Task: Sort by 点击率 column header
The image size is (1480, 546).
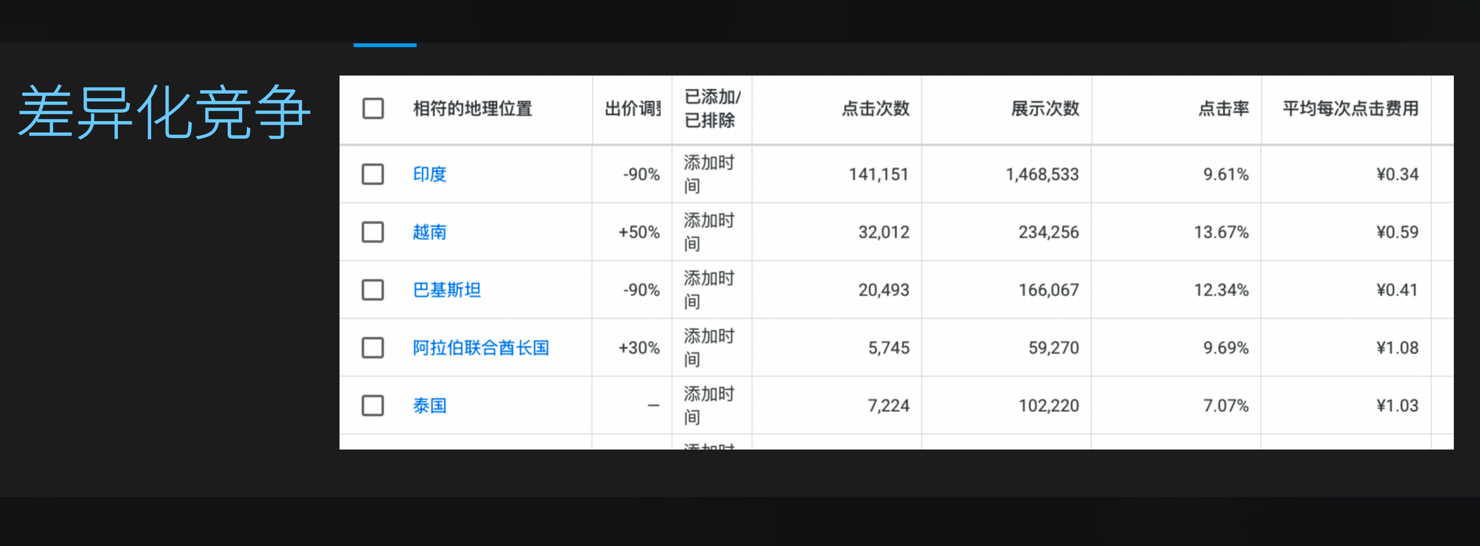Action: tap(1224, 108)
